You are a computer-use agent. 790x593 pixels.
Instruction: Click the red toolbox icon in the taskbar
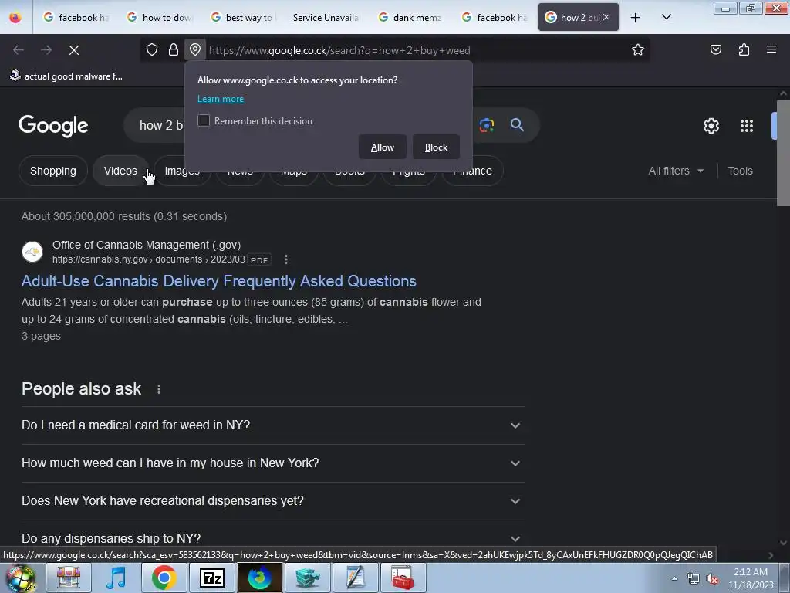pyautogui.click(x=403, y=578)
